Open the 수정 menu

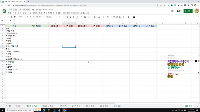pos(15,13)
